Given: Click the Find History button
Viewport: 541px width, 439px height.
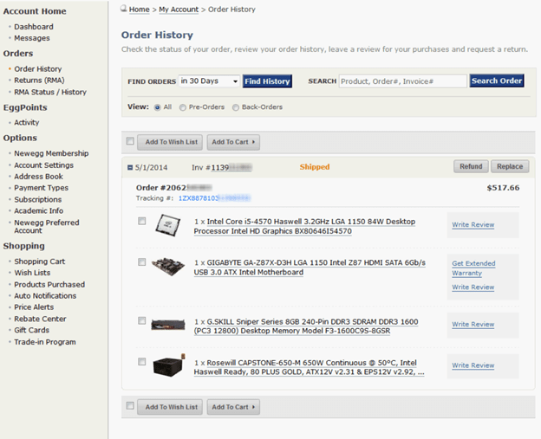Looking at the screenshot, I should tap(267, 81).
